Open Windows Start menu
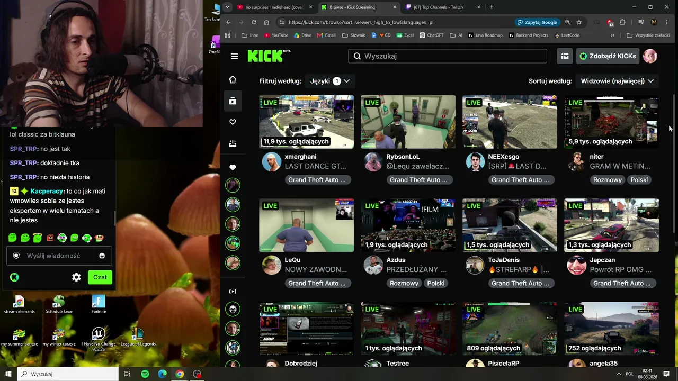 click(x=8, y=374)
